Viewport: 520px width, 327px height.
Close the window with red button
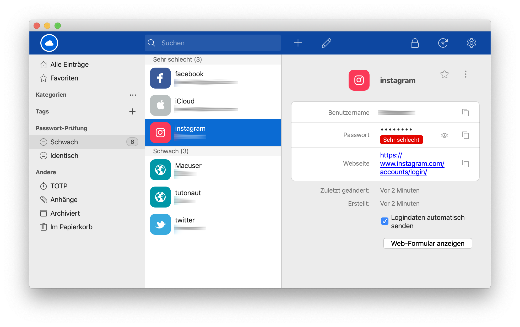[37, 26]
